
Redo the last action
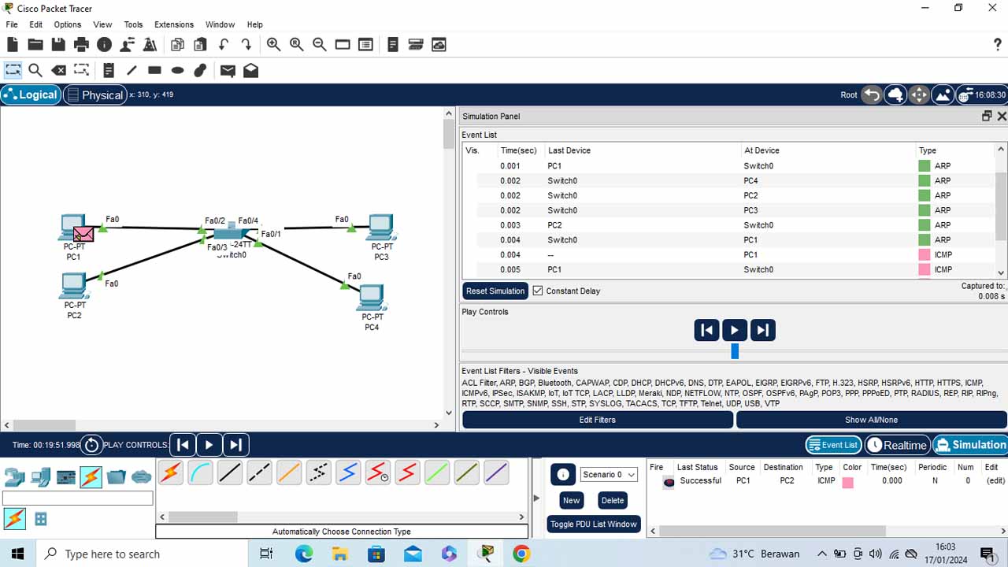tap(246, 45)
